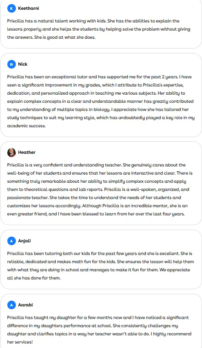
Task: Click 'We appreciate all she has done' text
Action: 99,274
